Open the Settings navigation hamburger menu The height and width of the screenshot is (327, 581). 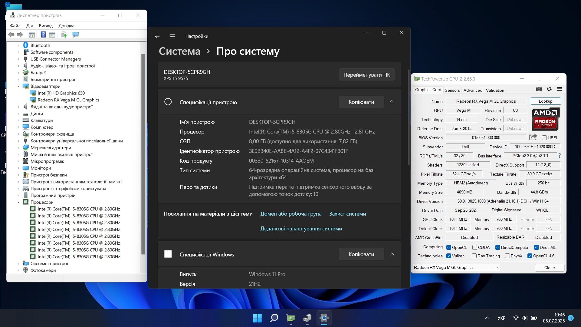click(172, 36)
